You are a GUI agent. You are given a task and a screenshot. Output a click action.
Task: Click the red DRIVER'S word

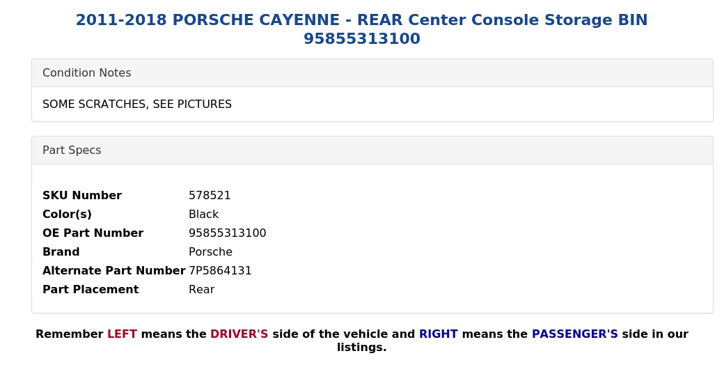tap(239, 334)
